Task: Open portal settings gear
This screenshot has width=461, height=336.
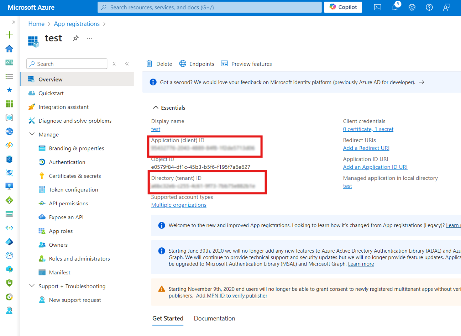Action: (x=412, y=7)
